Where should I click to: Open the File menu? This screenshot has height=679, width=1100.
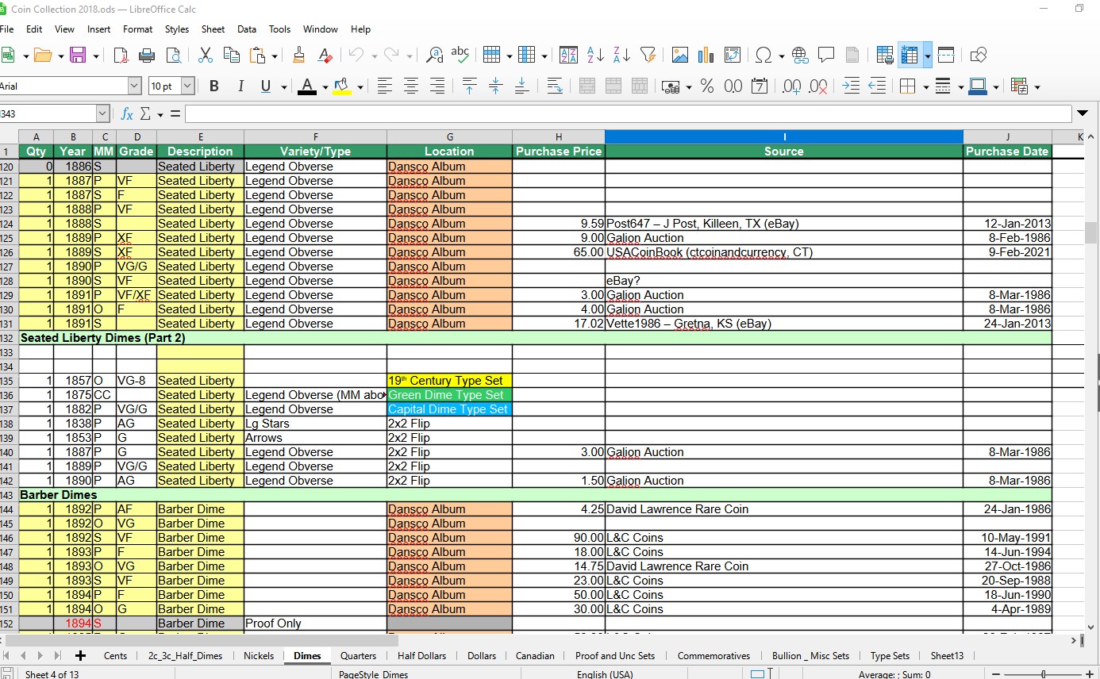coord(7,29)
